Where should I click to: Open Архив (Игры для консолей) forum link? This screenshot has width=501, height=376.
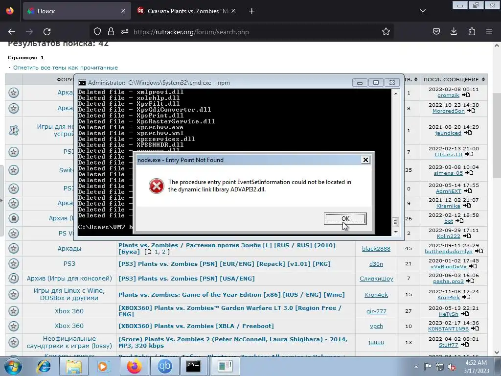[69, 279]
